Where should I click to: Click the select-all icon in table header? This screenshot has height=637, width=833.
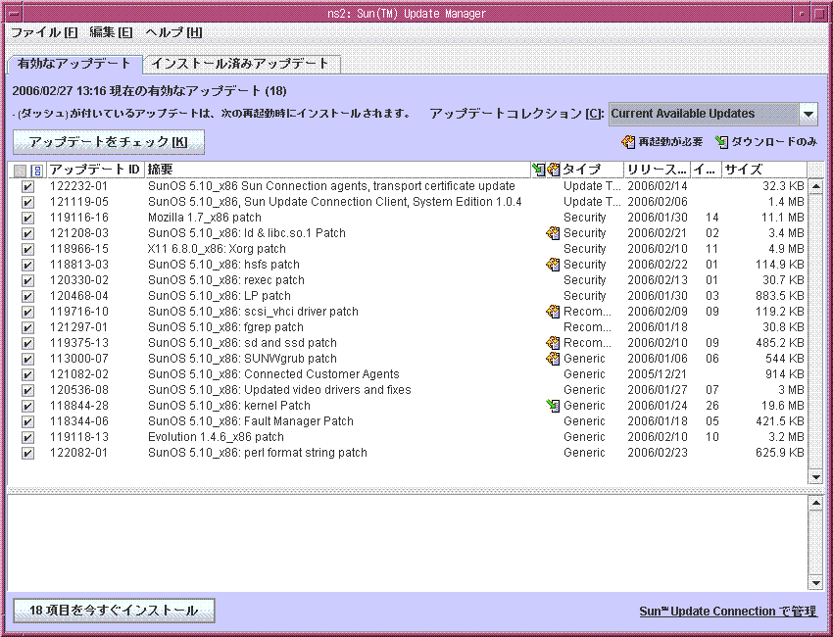tap(21, 171)
